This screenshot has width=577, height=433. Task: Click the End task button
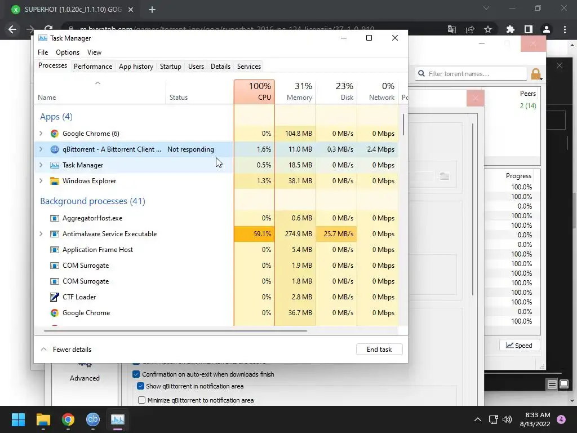coord(379,350)
